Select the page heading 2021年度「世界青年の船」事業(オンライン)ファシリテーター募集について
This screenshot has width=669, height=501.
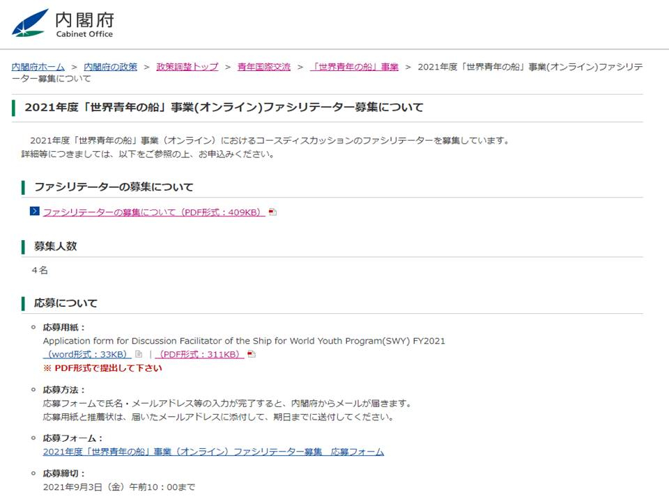point(224,107)
